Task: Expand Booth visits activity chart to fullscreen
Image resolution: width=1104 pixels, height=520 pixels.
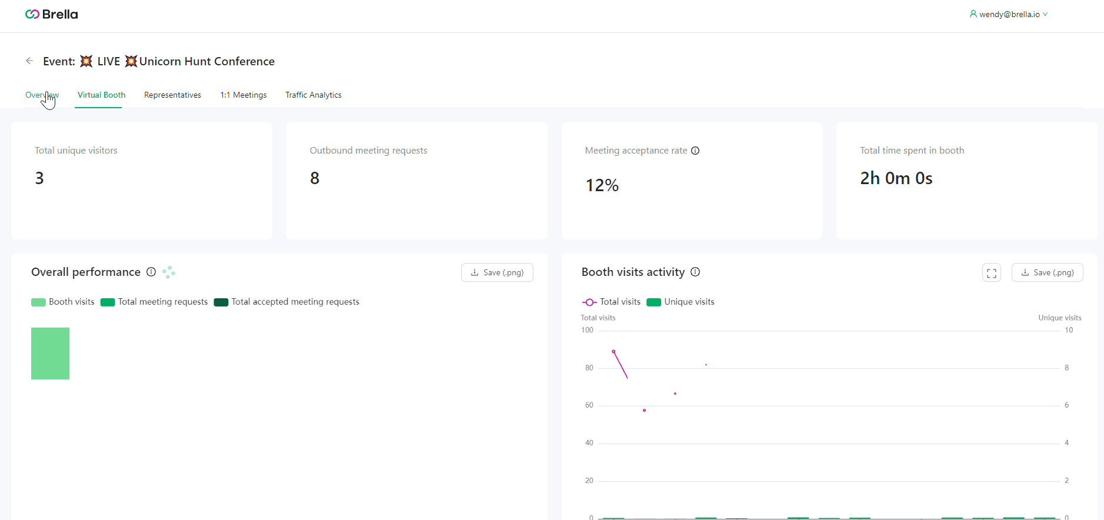Action: [992, 272]
